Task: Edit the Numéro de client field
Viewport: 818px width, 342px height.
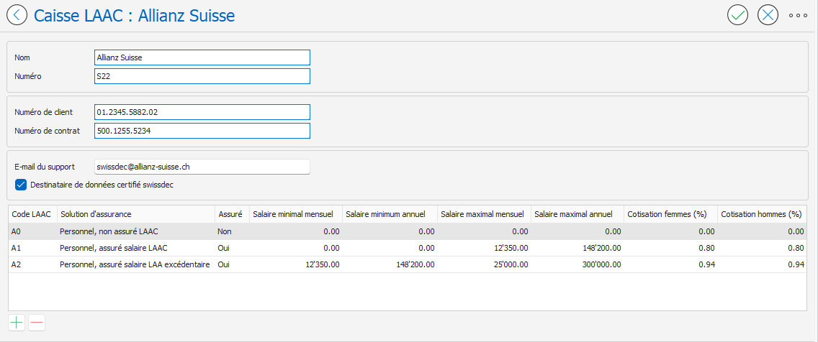Action: [202, 112]
